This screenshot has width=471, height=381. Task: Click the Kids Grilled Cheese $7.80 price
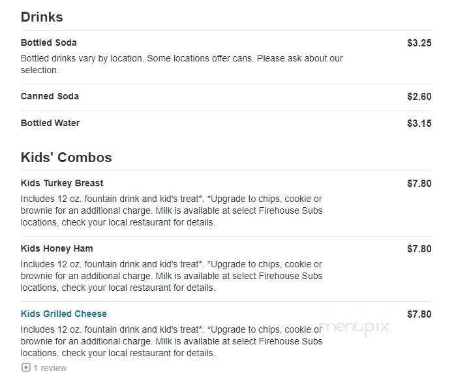click(x=419, y=314)
